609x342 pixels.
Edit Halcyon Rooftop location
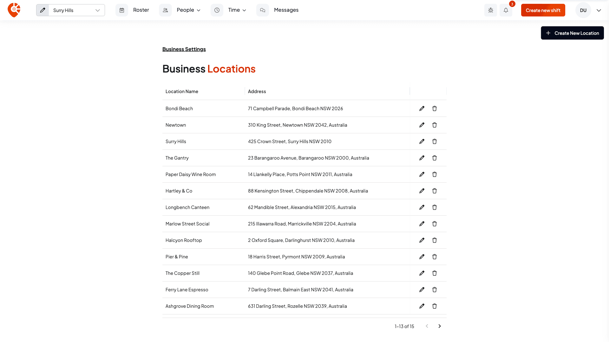point(422,240)
